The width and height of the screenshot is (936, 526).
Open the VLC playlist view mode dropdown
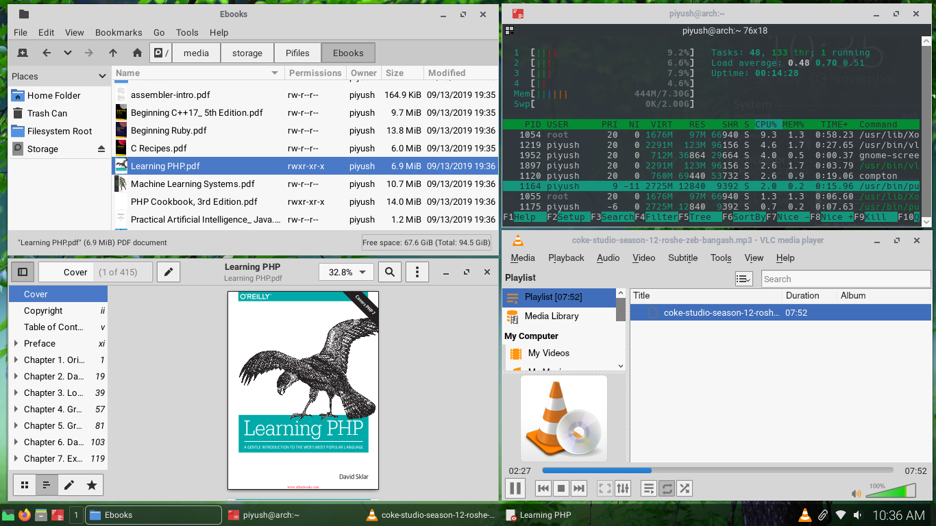point(743,279)
